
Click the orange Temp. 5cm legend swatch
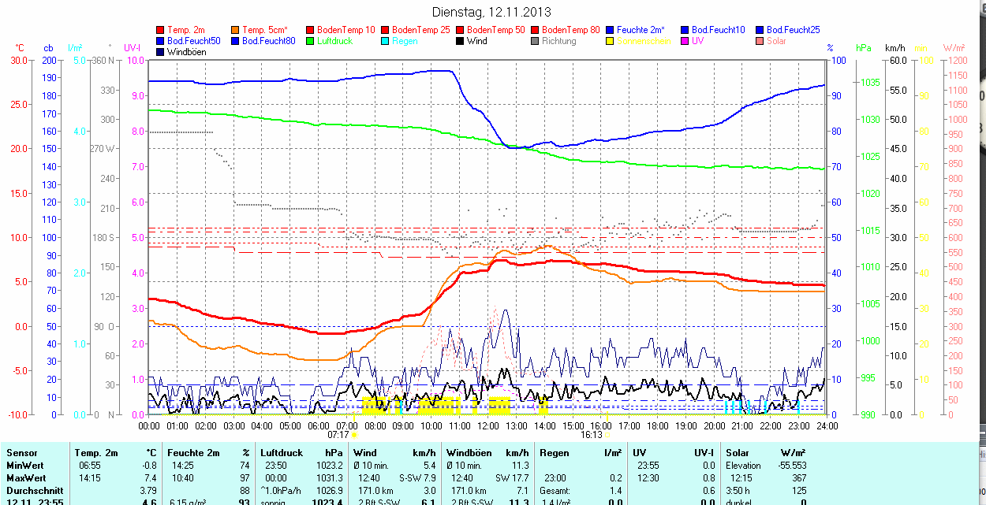(237, 30)
